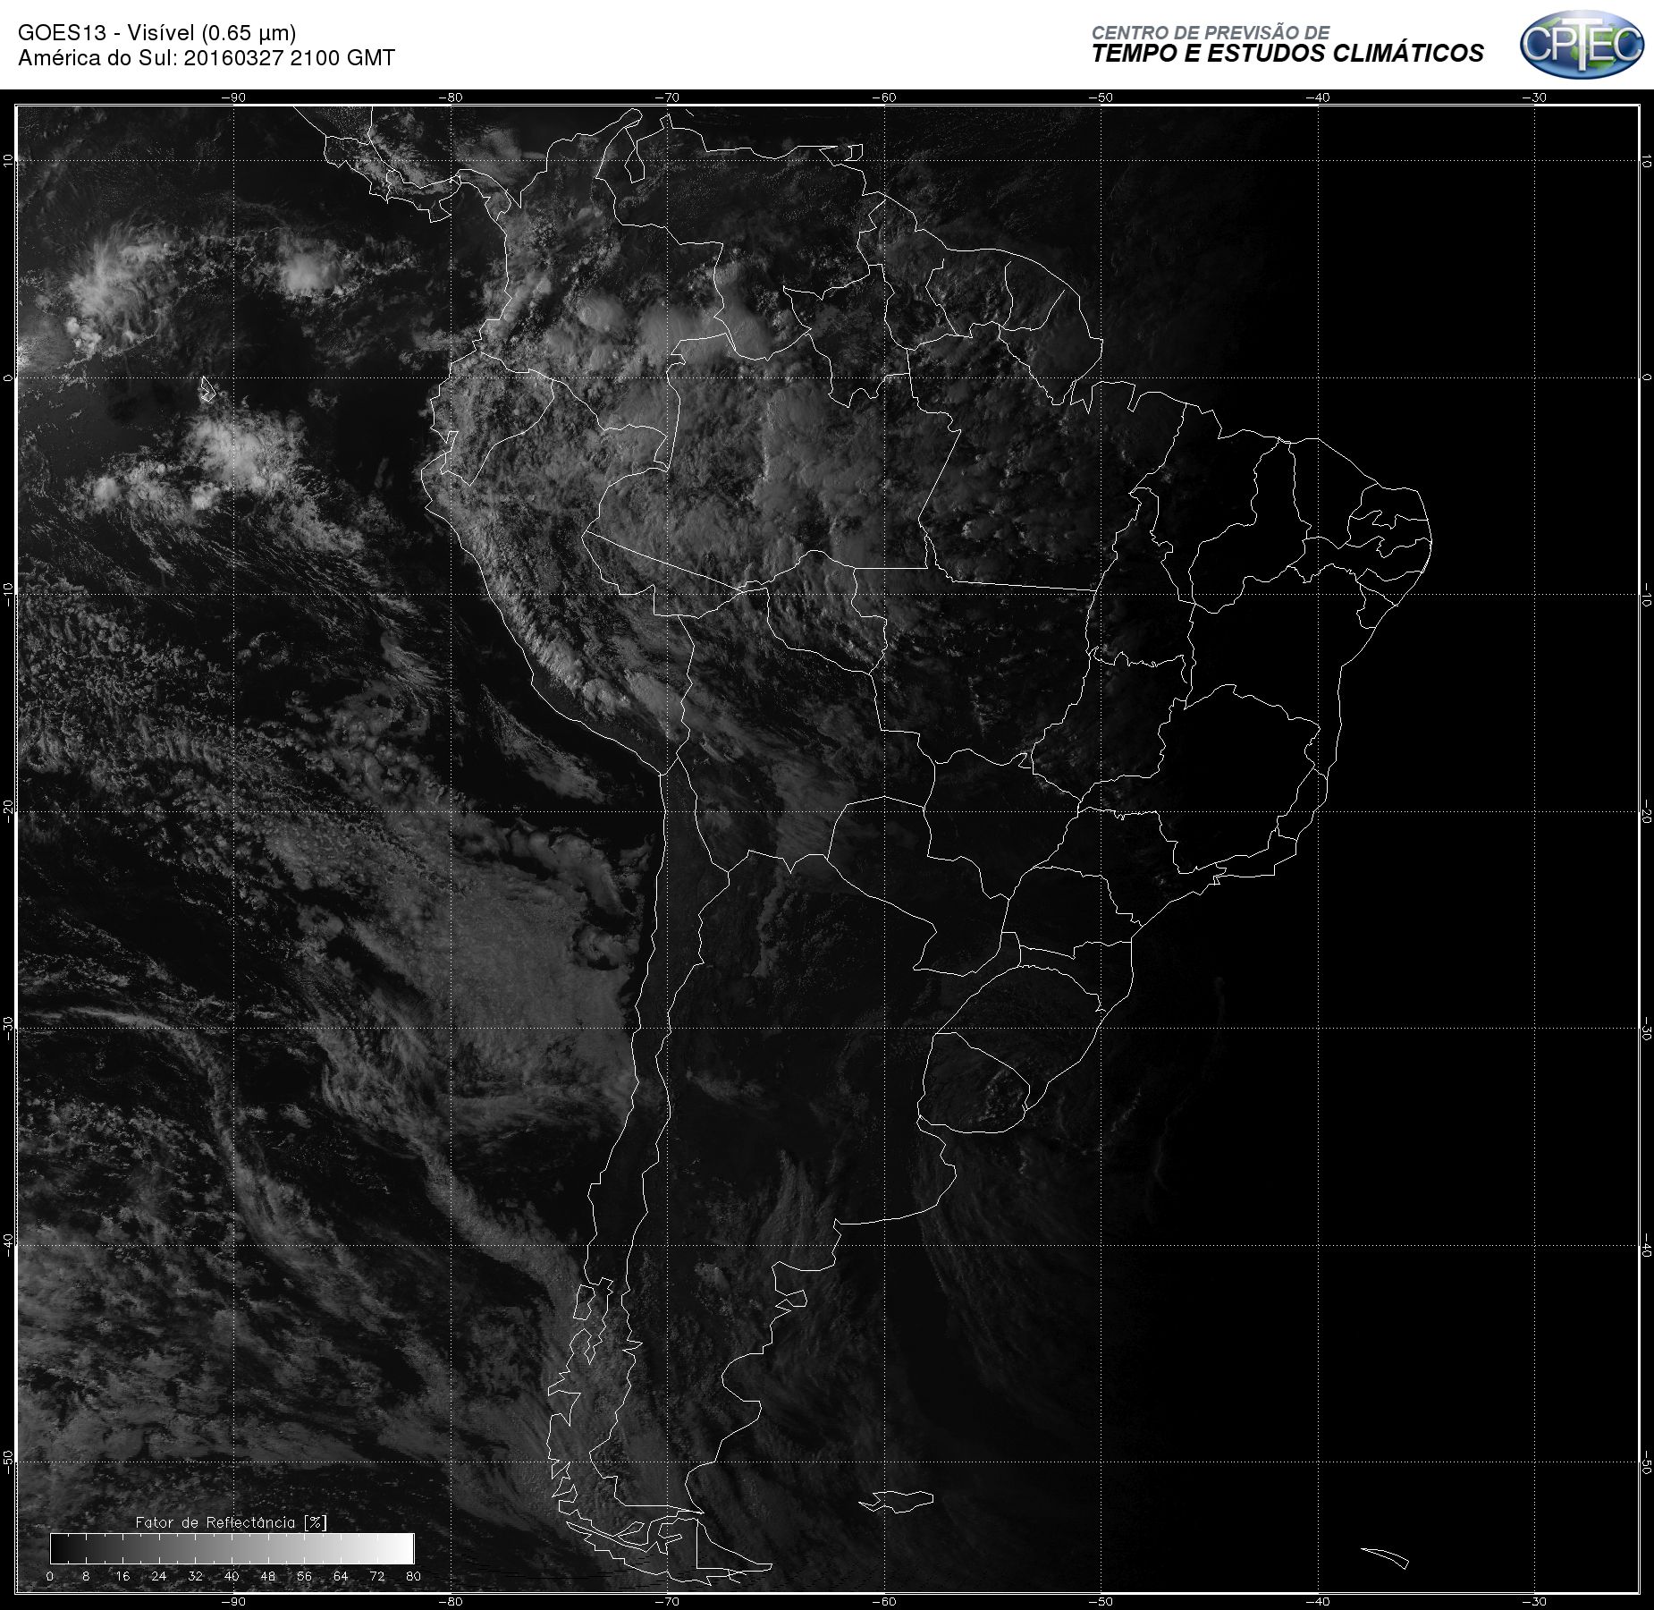Click the grayscale reflectance color bar

pos(232,1548)
